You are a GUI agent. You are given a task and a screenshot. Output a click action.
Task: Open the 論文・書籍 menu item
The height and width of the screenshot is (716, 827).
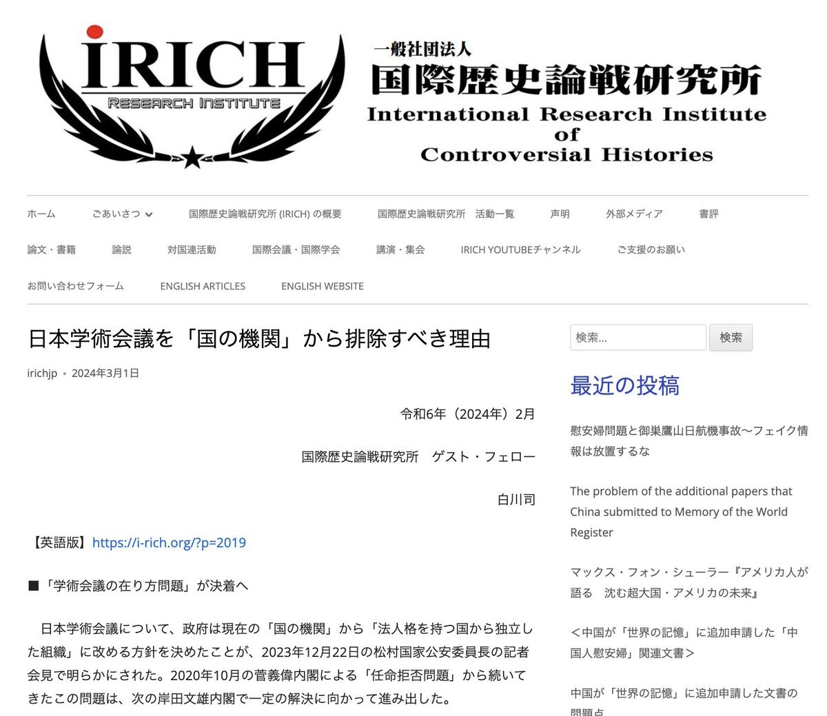(x=52, y=249)
